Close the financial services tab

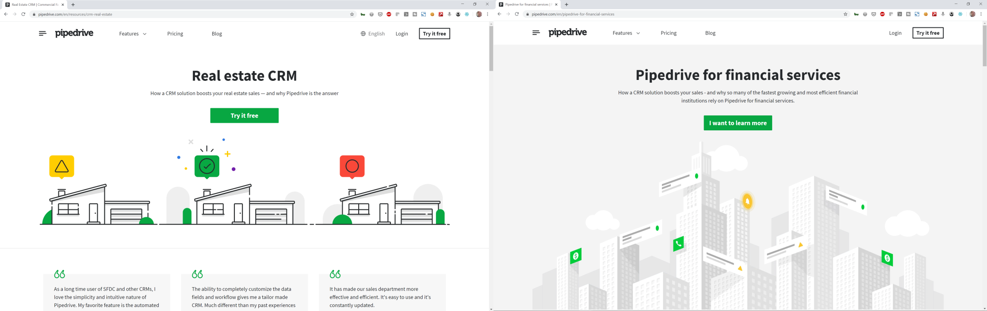point(556,4)
